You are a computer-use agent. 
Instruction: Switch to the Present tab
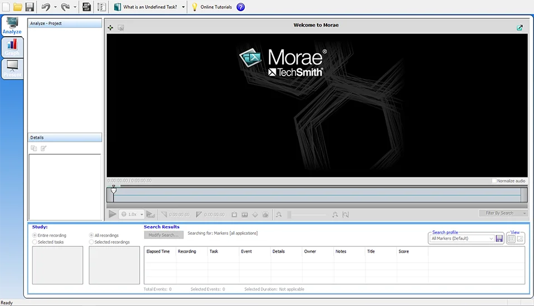12,69
